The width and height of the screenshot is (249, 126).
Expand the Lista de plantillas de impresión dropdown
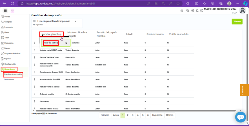click(x=75, y=21)
